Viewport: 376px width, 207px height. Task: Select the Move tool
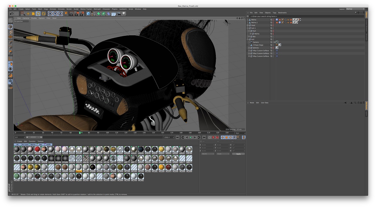28,13
